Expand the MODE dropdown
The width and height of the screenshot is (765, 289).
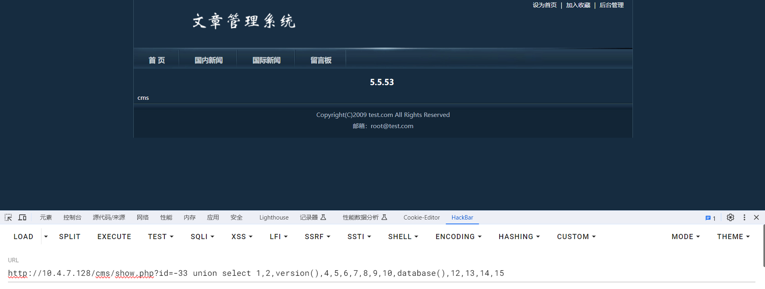[x=686, y=237]
